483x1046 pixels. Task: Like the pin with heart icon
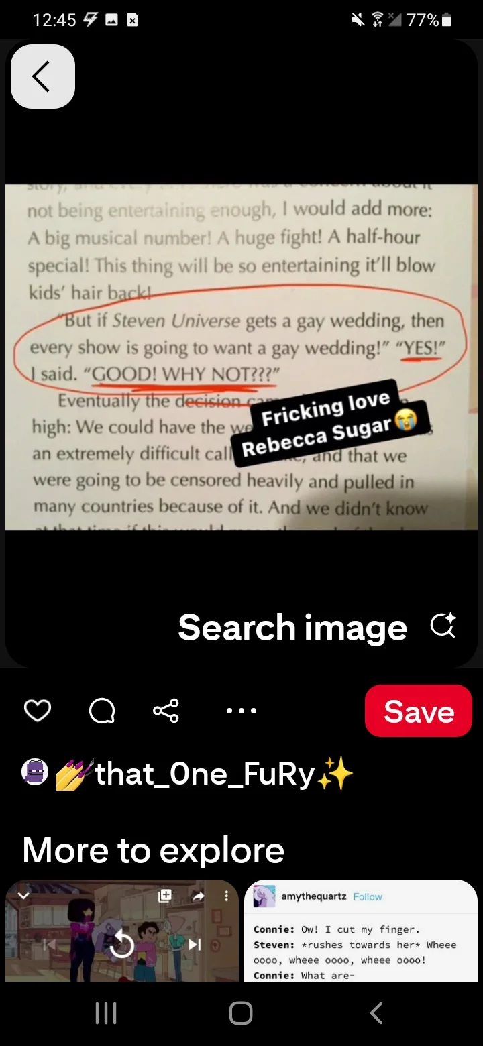tap(38, 711)
